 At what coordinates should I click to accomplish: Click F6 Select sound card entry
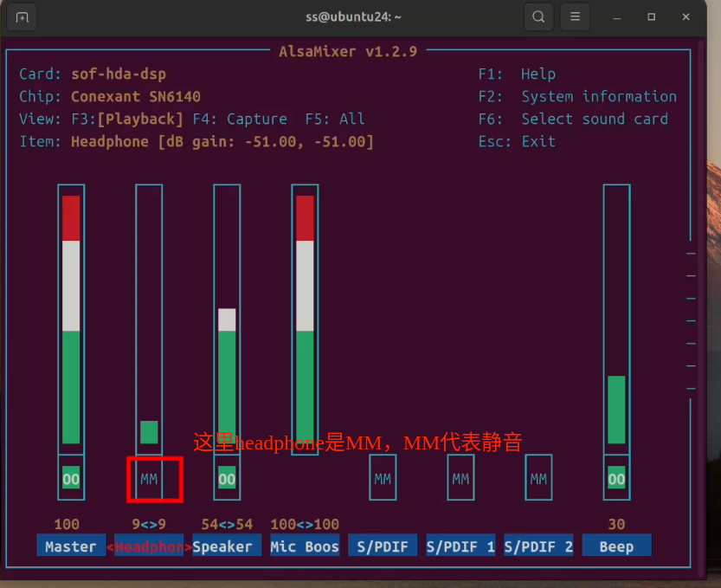pos(573,120)
